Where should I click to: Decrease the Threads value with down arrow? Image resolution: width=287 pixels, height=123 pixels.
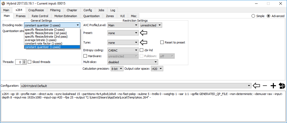(x=25, y=63)
